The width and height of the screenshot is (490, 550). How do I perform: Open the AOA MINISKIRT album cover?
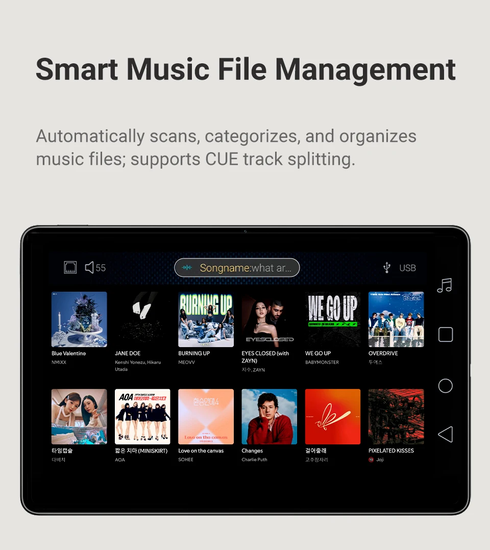click(142, 416)
